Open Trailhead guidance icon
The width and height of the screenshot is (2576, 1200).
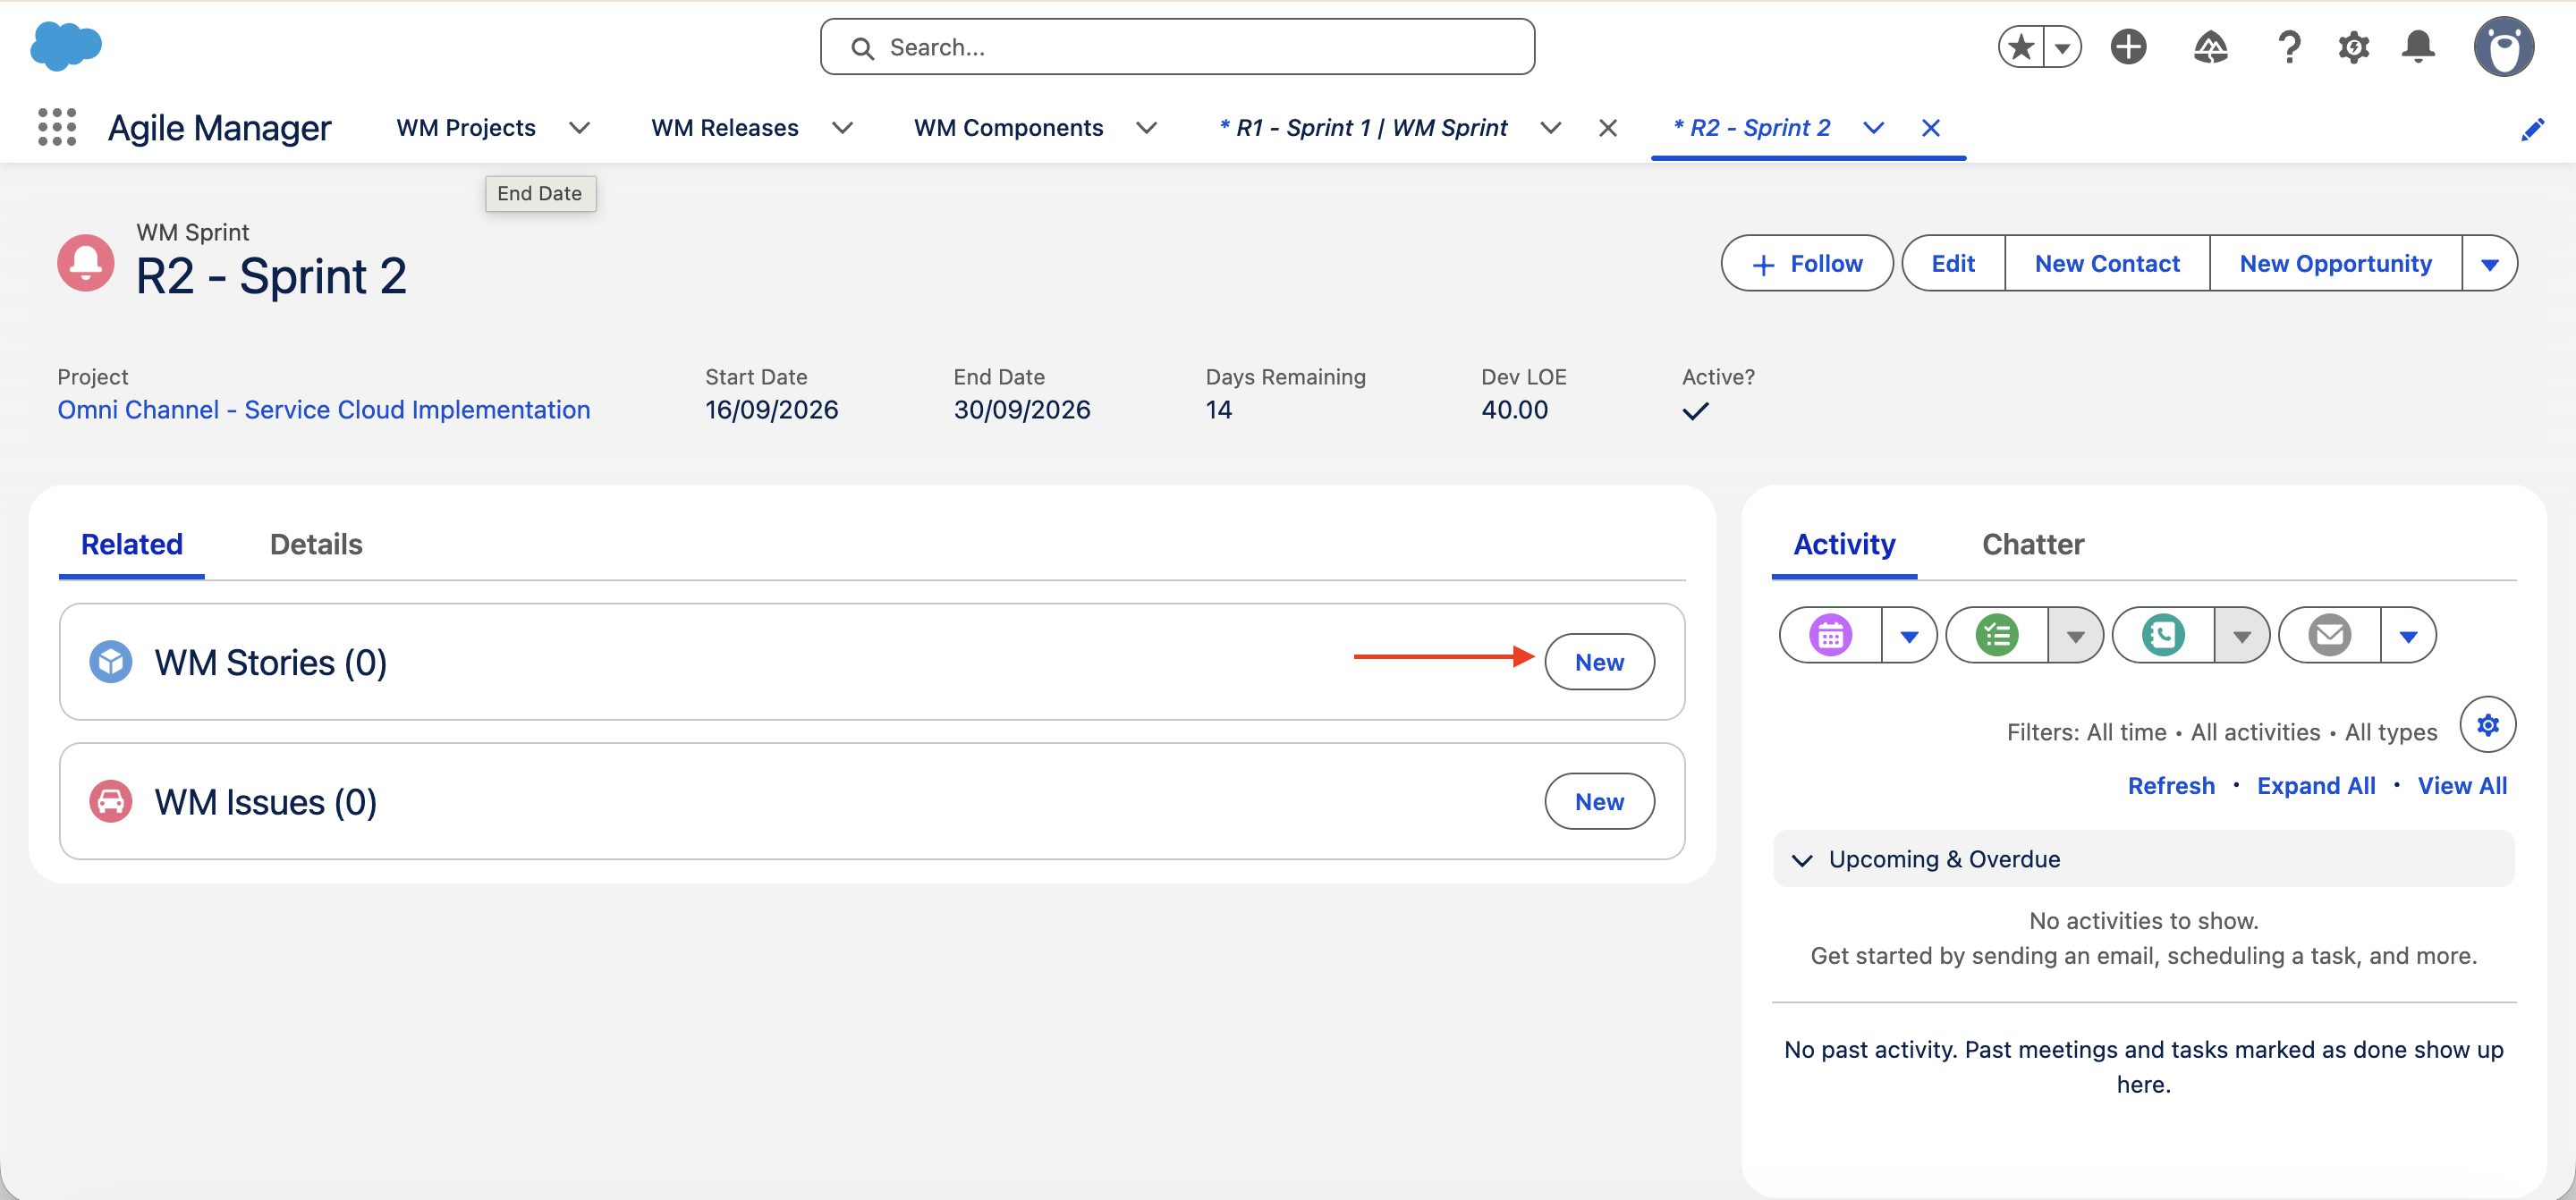(x=2210, y=47)
